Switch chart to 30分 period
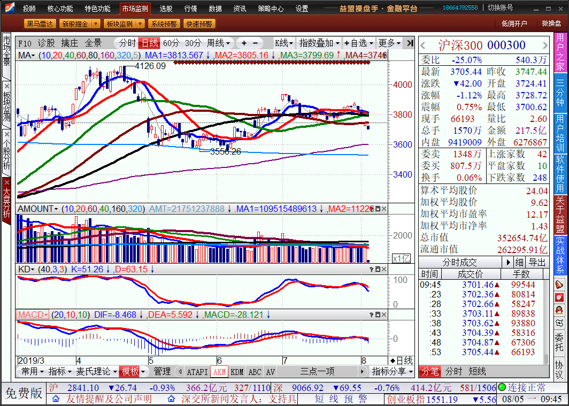Viewport: 569px width, 406px height. click(x=193, y=43)
